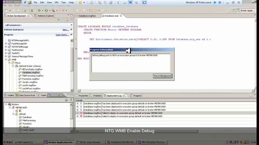Expand the Timeout Message Flows project

click(x=6, y=56)
